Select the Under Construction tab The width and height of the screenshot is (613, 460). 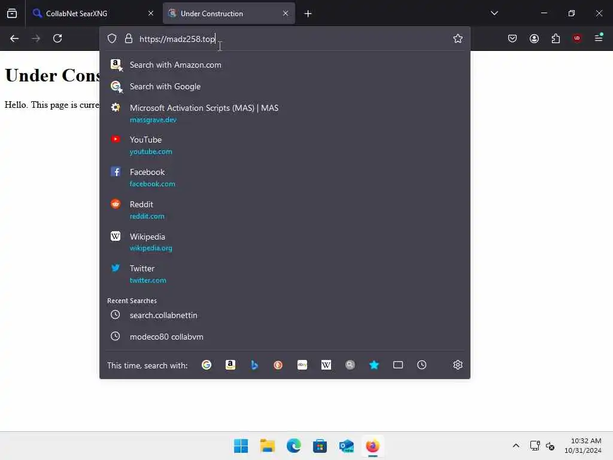[229, 14]
